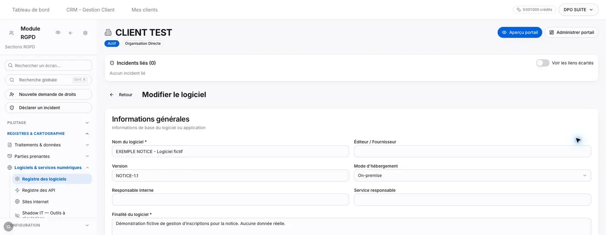Open the gear settings icon in sidebar header
The width and height of the screenshot is (606, 235).
(85, 33)
